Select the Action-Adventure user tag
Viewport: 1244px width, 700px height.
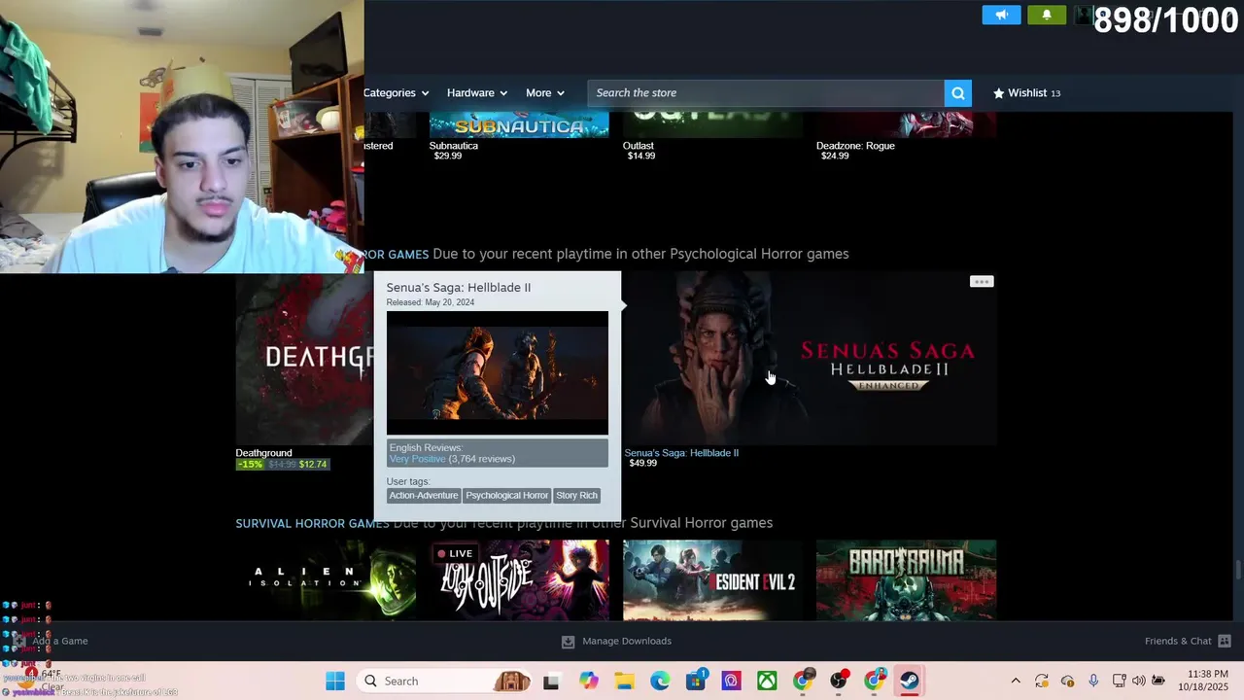click(x=424, y=496)
